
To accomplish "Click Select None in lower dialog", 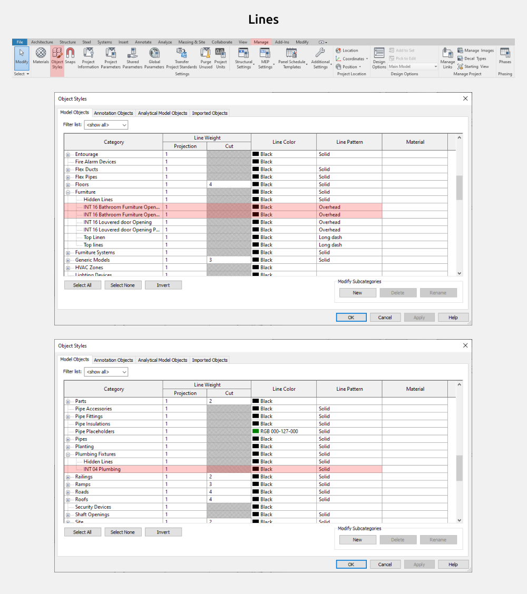I will (123, 532).
